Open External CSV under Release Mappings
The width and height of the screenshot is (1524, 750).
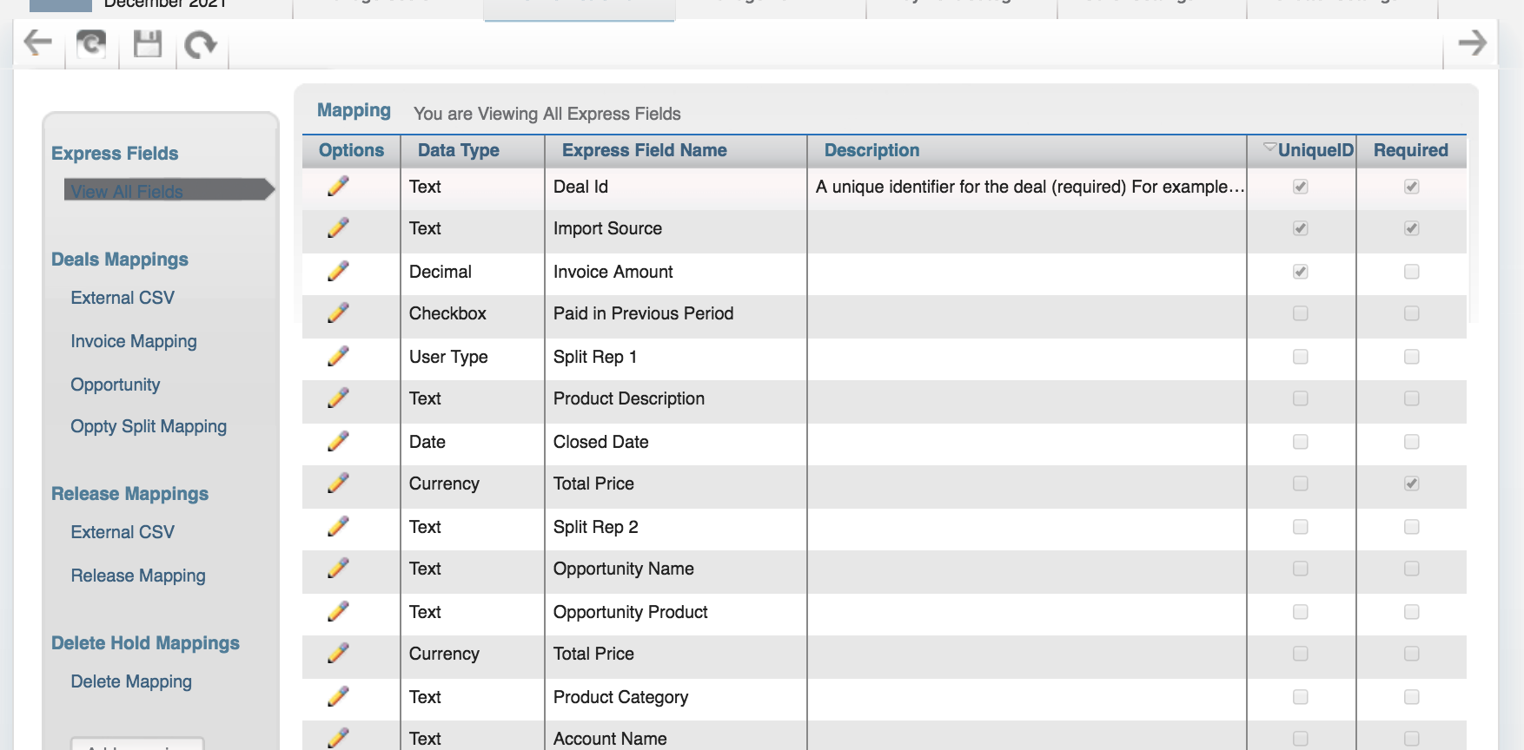pyautogui.click(x=123, y=532)
